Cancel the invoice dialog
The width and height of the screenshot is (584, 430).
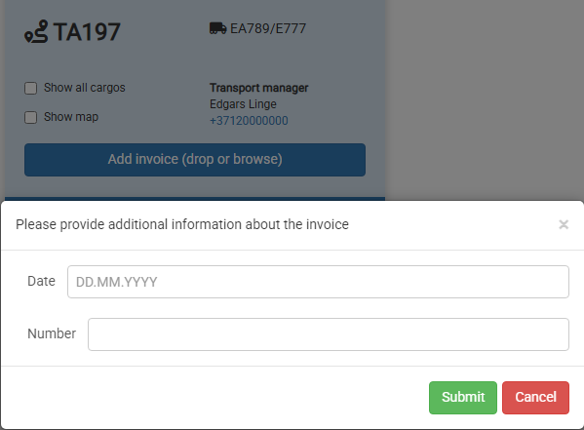535,398
